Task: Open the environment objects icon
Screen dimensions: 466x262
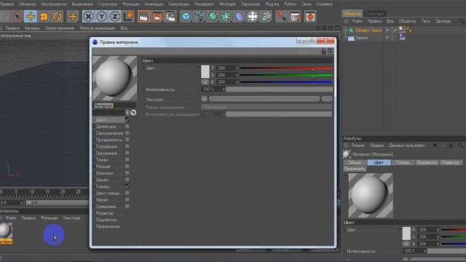Action: (253, 17)
